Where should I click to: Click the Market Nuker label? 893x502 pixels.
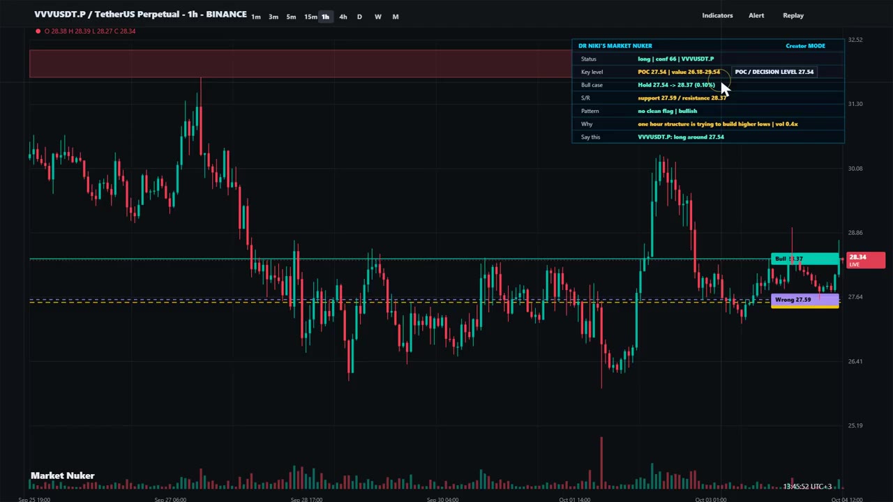click(x=63, y=476)
